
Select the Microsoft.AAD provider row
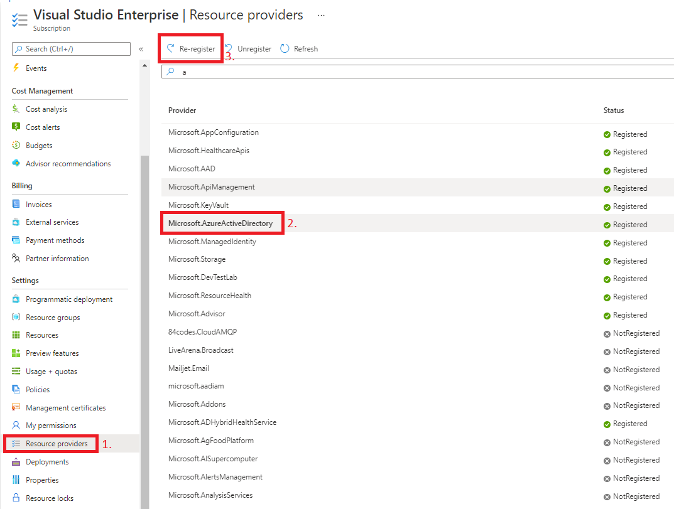[x=418, y=169]
